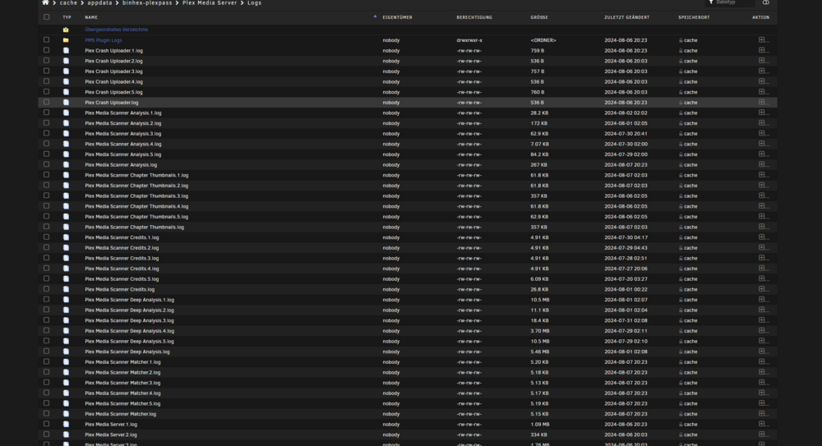Viewport: 822px width, 446px height.
Task: Navigate to Plex Media Server in breadcrumb
Action: pos(210,2)
